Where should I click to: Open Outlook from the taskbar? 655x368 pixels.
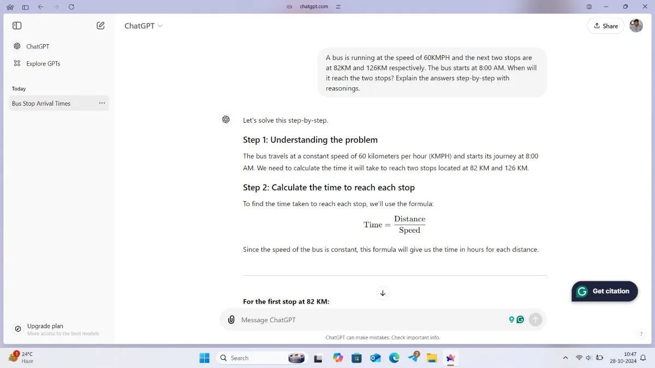tap(375, 358)
